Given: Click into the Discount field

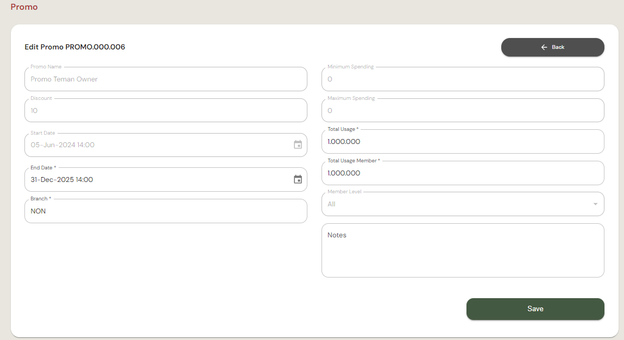Looking at the screenshot, I should pos(166,111).
